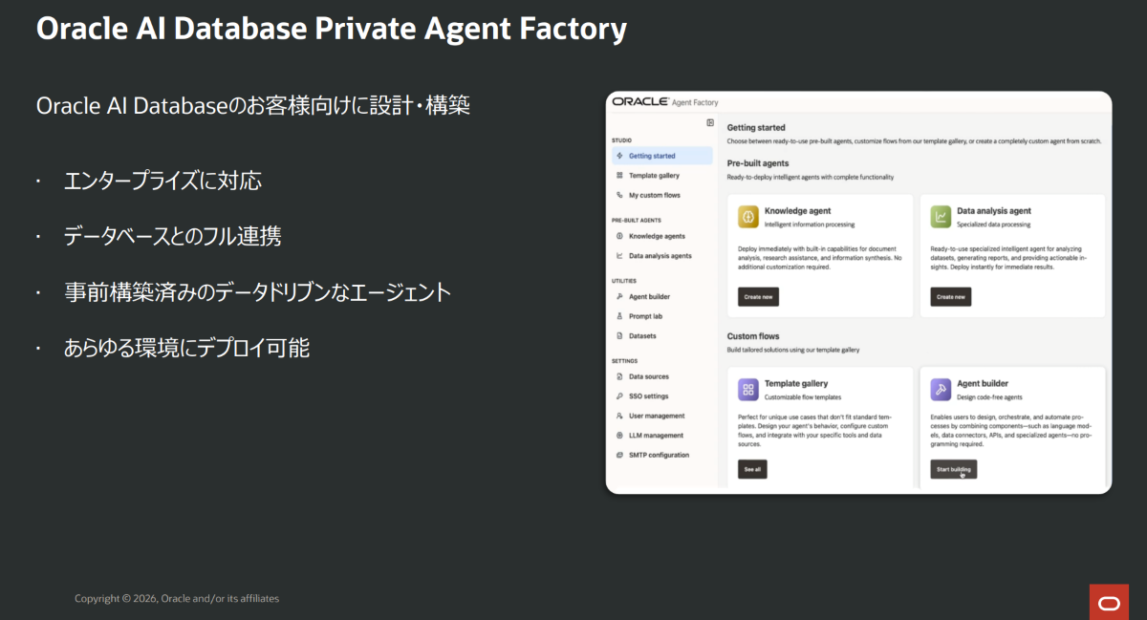The width and height of the screenshot is (1147, 620).
Task: Select Template gallery in the Studio sidebar
Action: pyautogui.click(x=654, y=176)
